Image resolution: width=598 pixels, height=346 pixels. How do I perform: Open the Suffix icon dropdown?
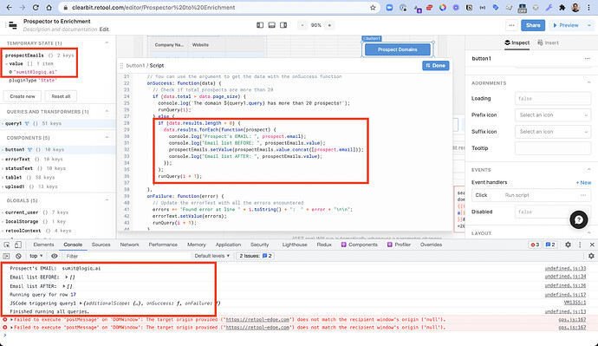553,132
